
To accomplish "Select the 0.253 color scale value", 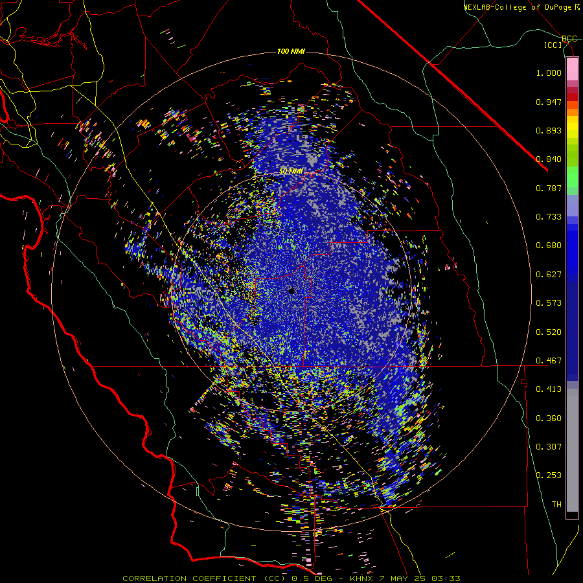I will [549, 475].
